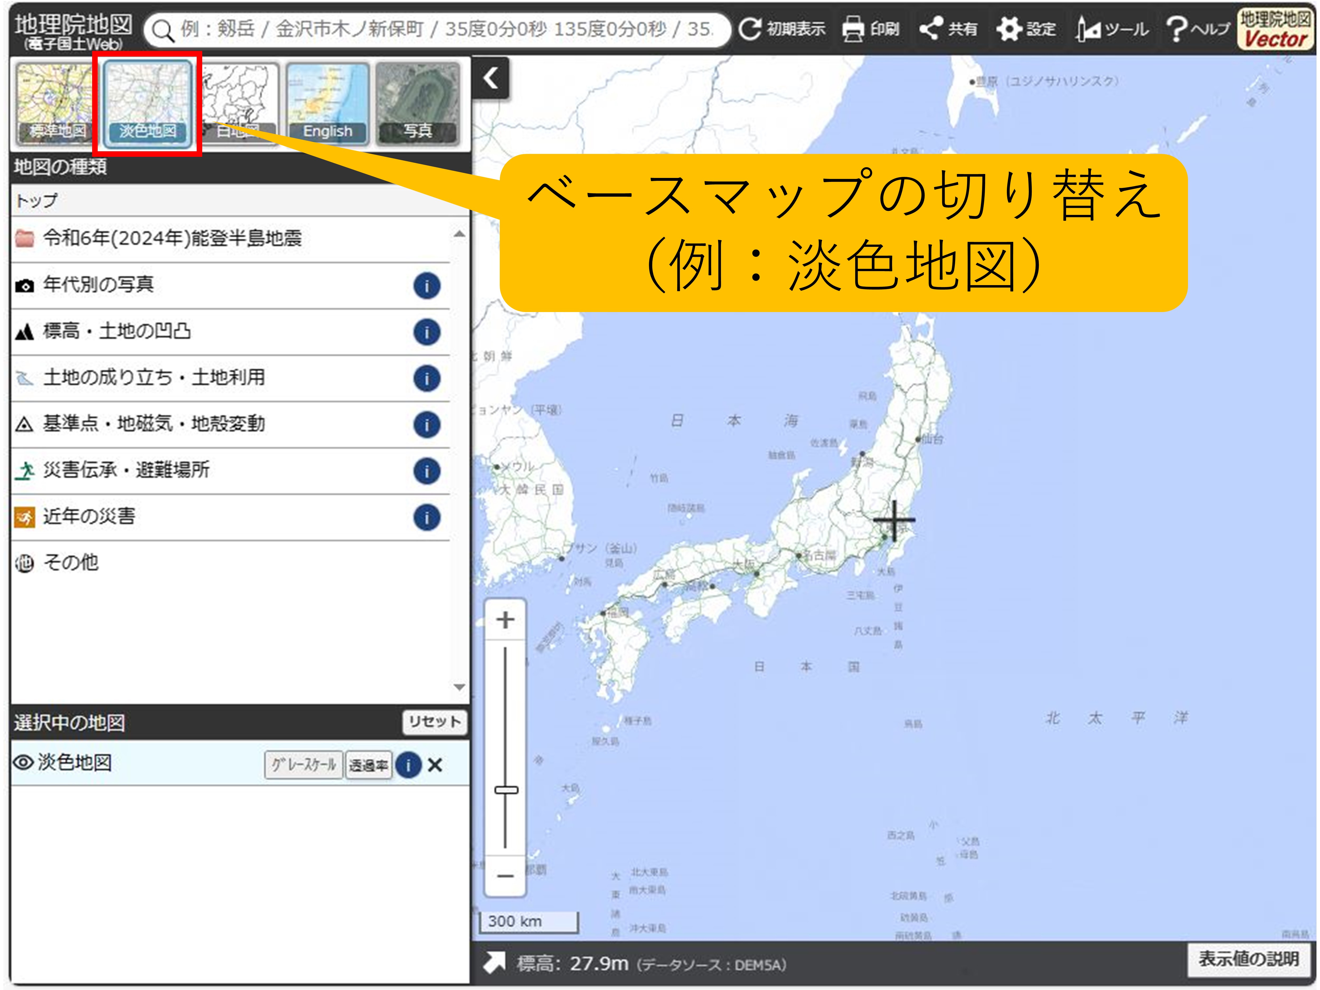Viewport: 1320px width, 990px height.
Task: Show info for 近年の災害
Action: [427, 517]
